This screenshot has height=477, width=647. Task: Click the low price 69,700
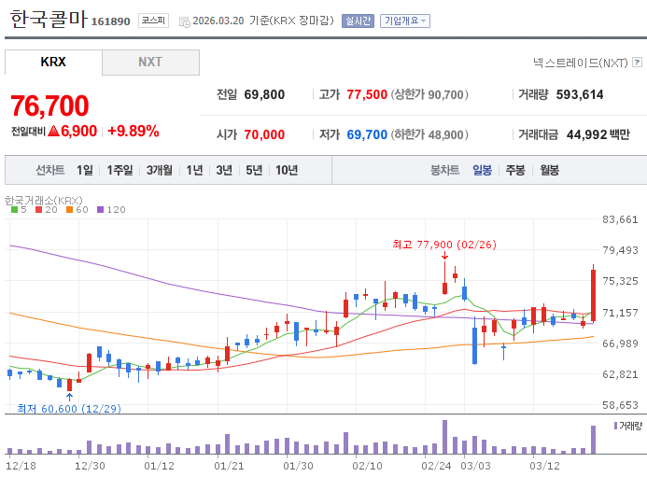367,134
